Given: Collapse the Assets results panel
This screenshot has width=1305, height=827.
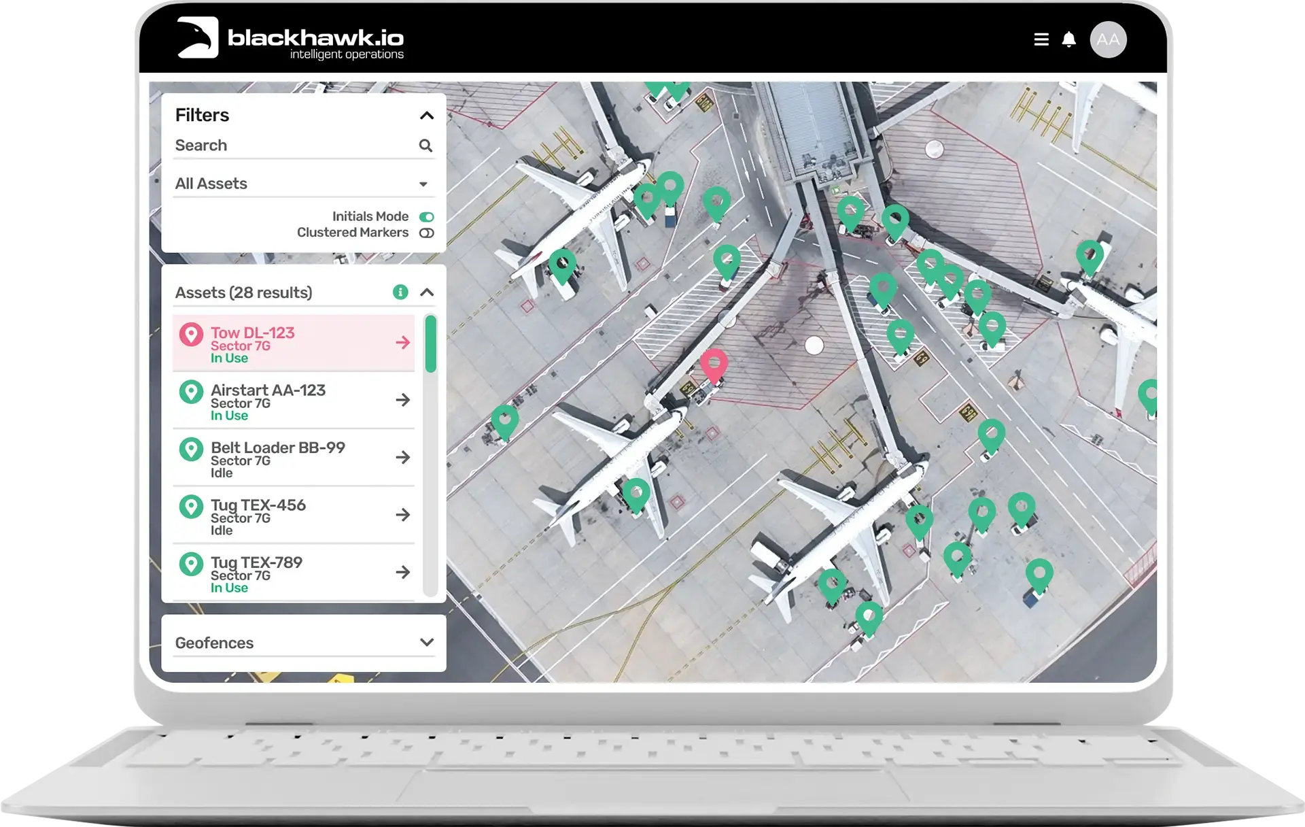Looking at the screenshot, I should (426, 292).
